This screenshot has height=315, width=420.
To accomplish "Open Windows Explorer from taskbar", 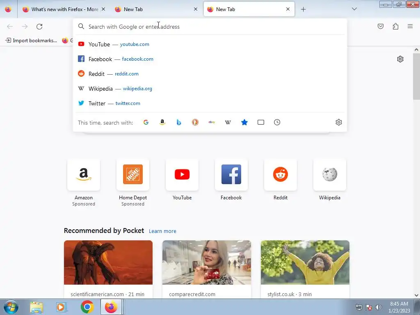I will click(x=37, y=307).
